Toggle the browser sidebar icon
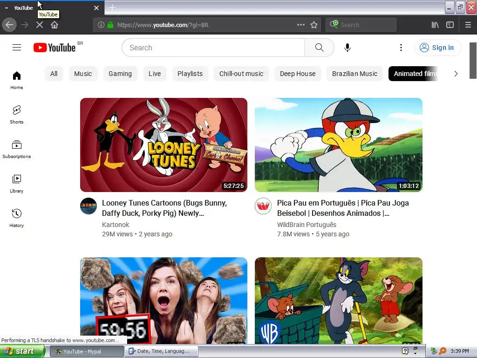The width and height of the screenshot is (477, 358). (x=450, y=25)
